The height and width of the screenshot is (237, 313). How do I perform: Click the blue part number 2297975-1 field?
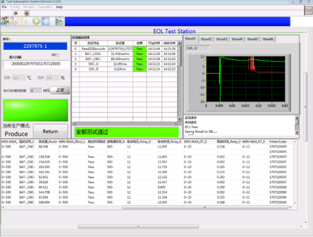[36, 46]
